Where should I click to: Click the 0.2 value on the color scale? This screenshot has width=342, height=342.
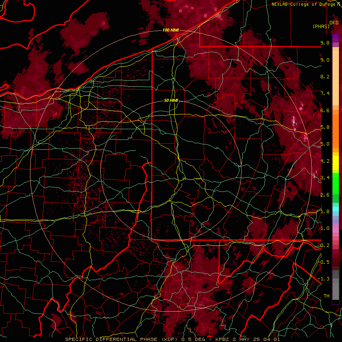[x=325, y=245]
